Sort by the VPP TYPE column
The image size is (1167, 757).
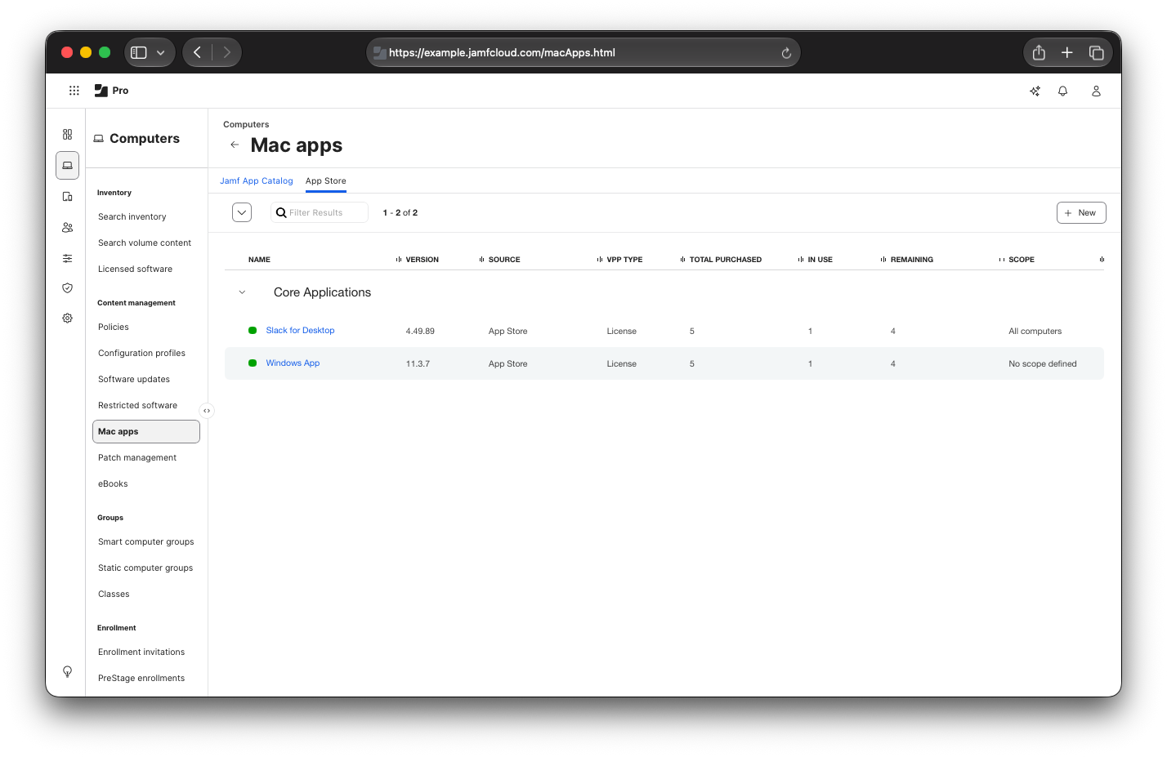click(x=624, y=260)
